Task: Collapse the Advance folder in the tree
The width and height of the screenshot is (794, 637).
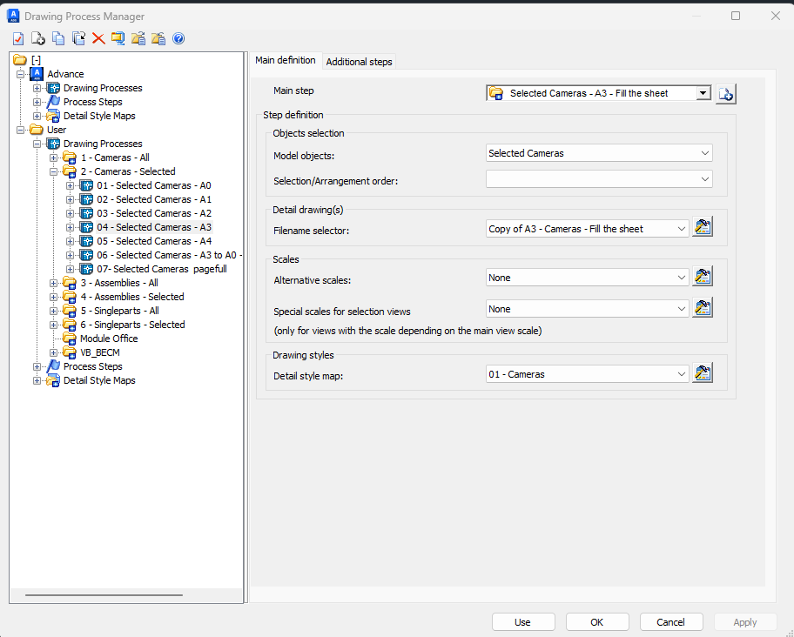Action: pos(19,73)
